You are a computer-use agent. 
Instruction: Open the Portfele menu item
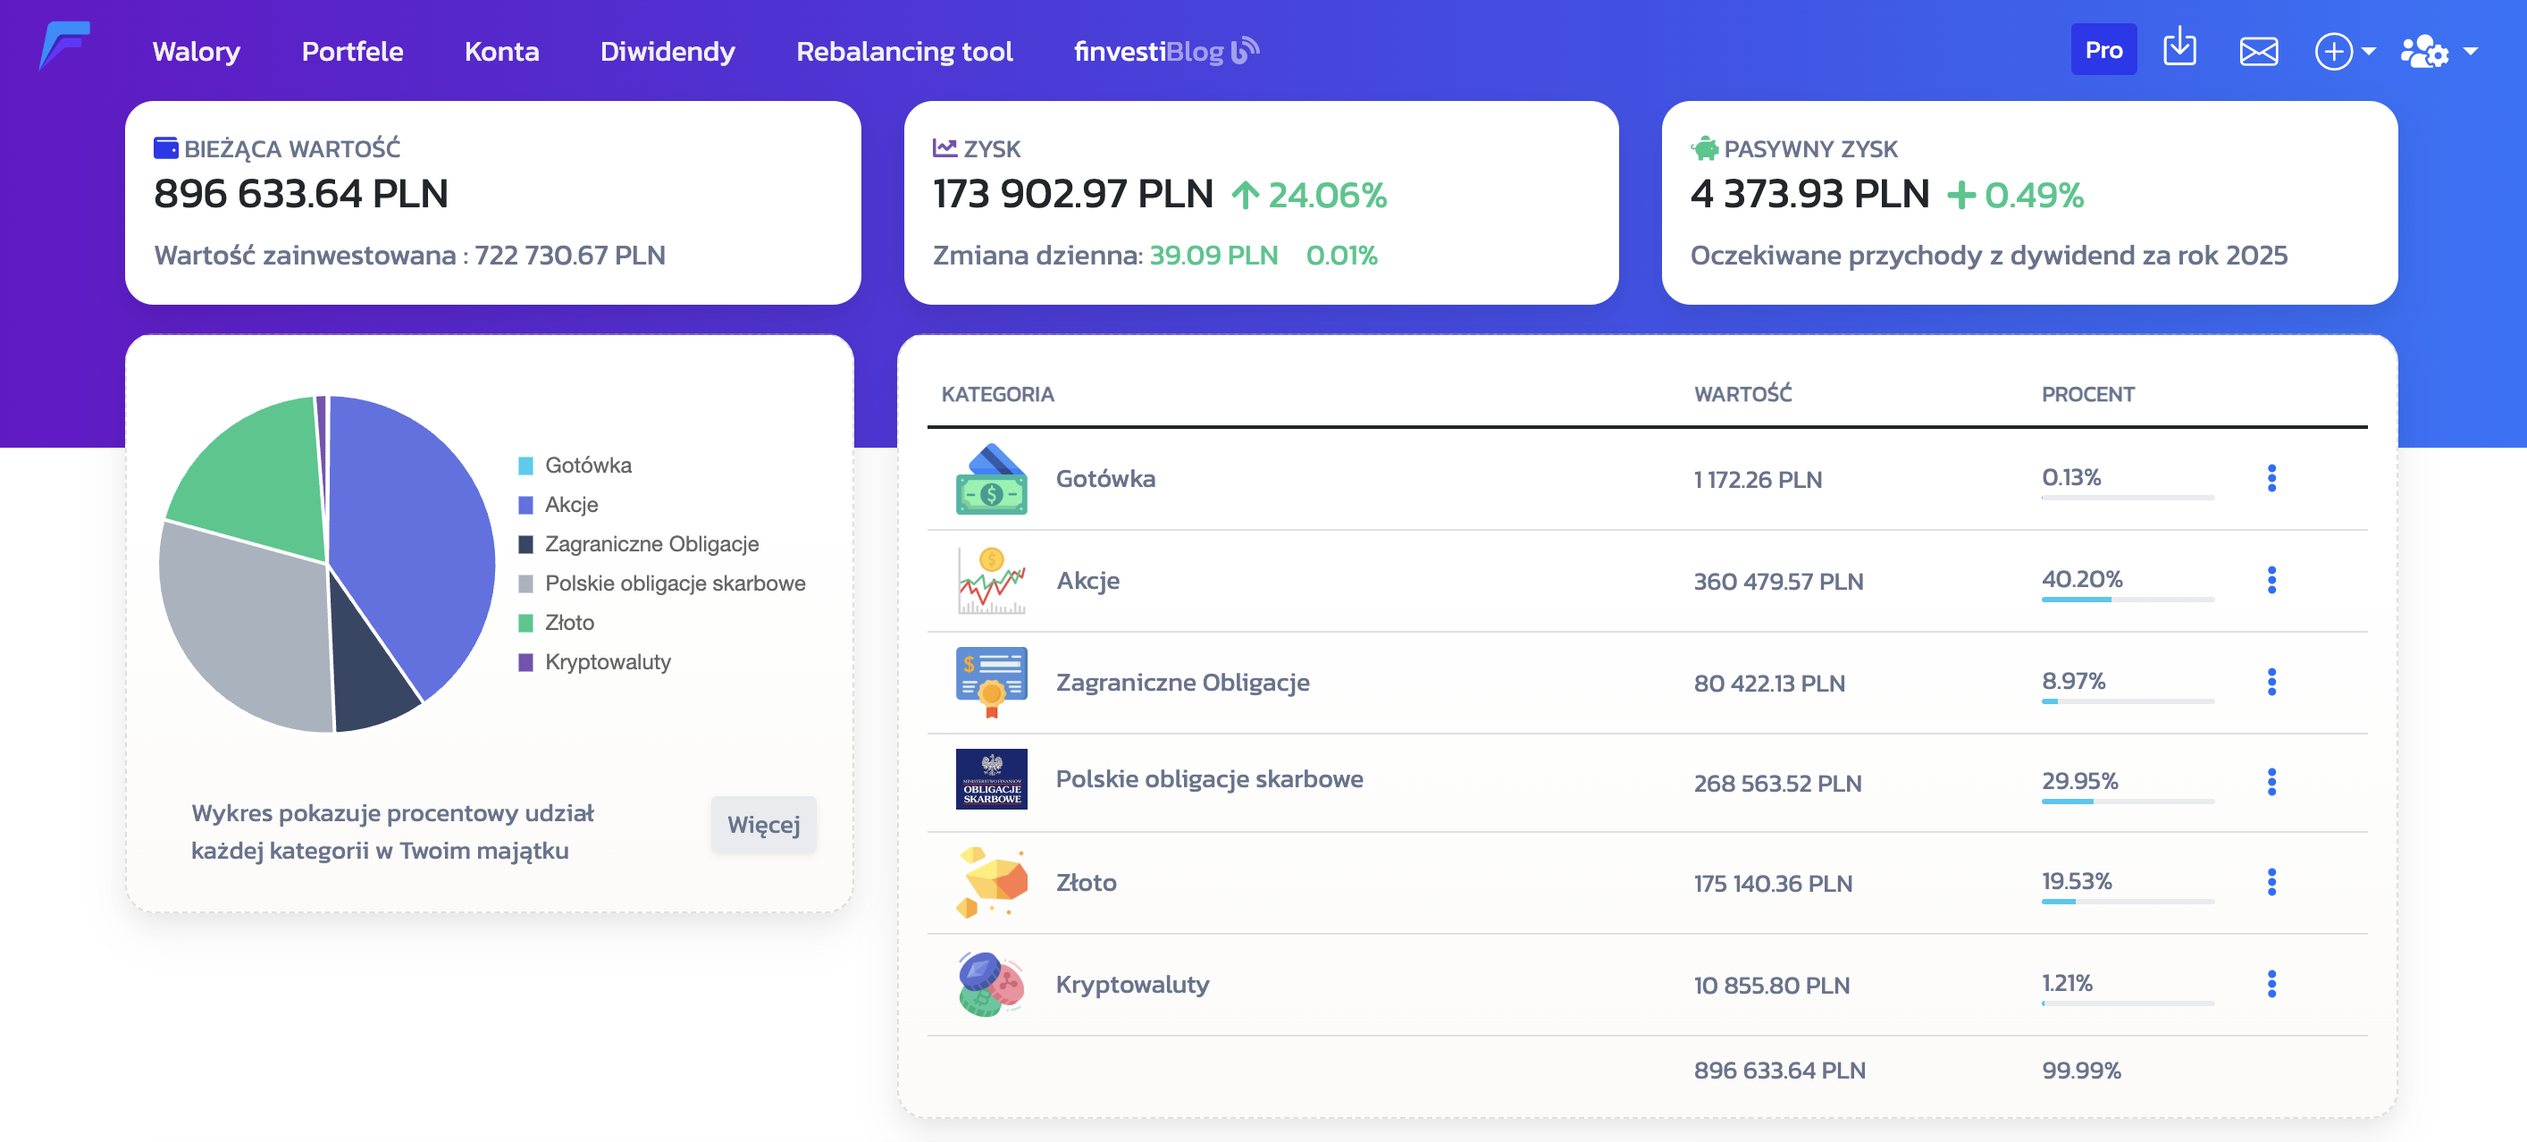click(x=352, y=51)
